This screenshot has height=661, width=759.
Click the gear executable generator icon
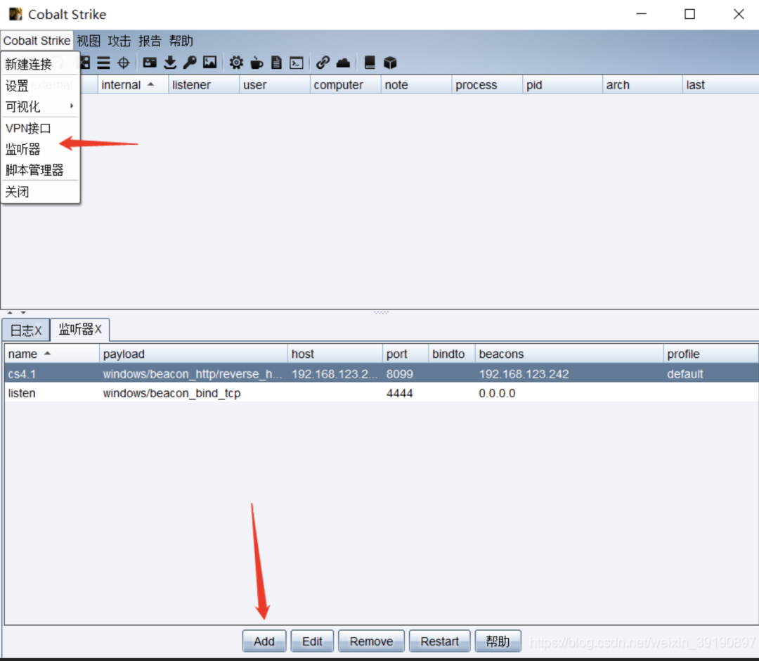236,63
